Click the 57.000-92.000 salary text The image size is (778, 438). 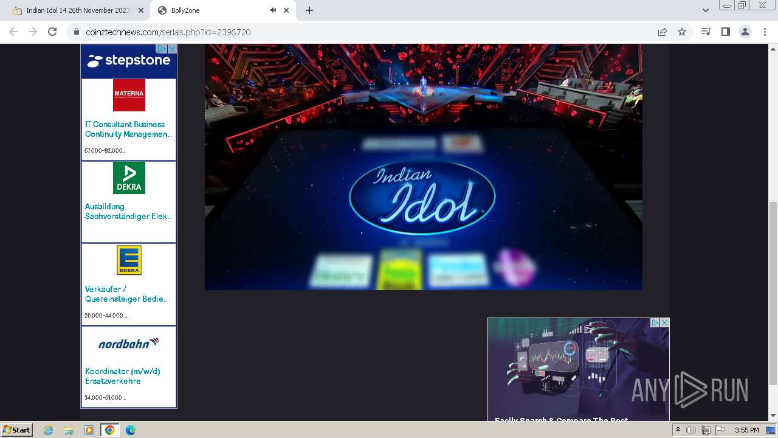coord(105,150)
